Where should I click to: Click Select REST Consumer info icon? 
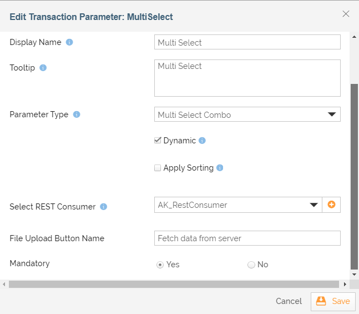click(104, 206)
